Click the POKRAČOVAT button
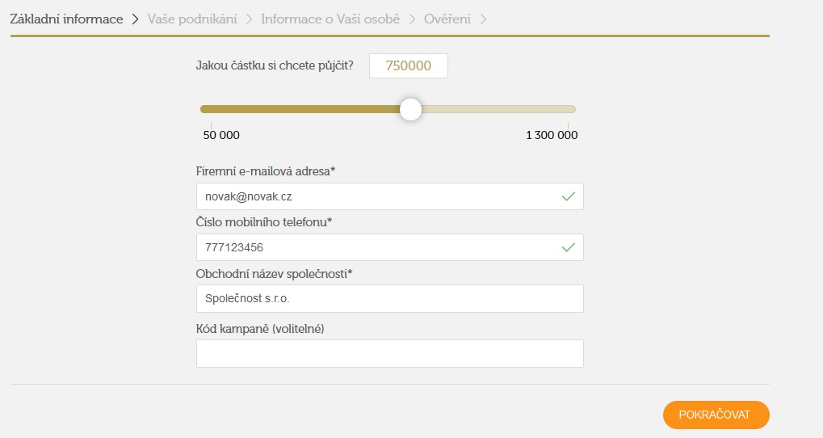Viewport: 823px width, 438px height. pos(716,415)
